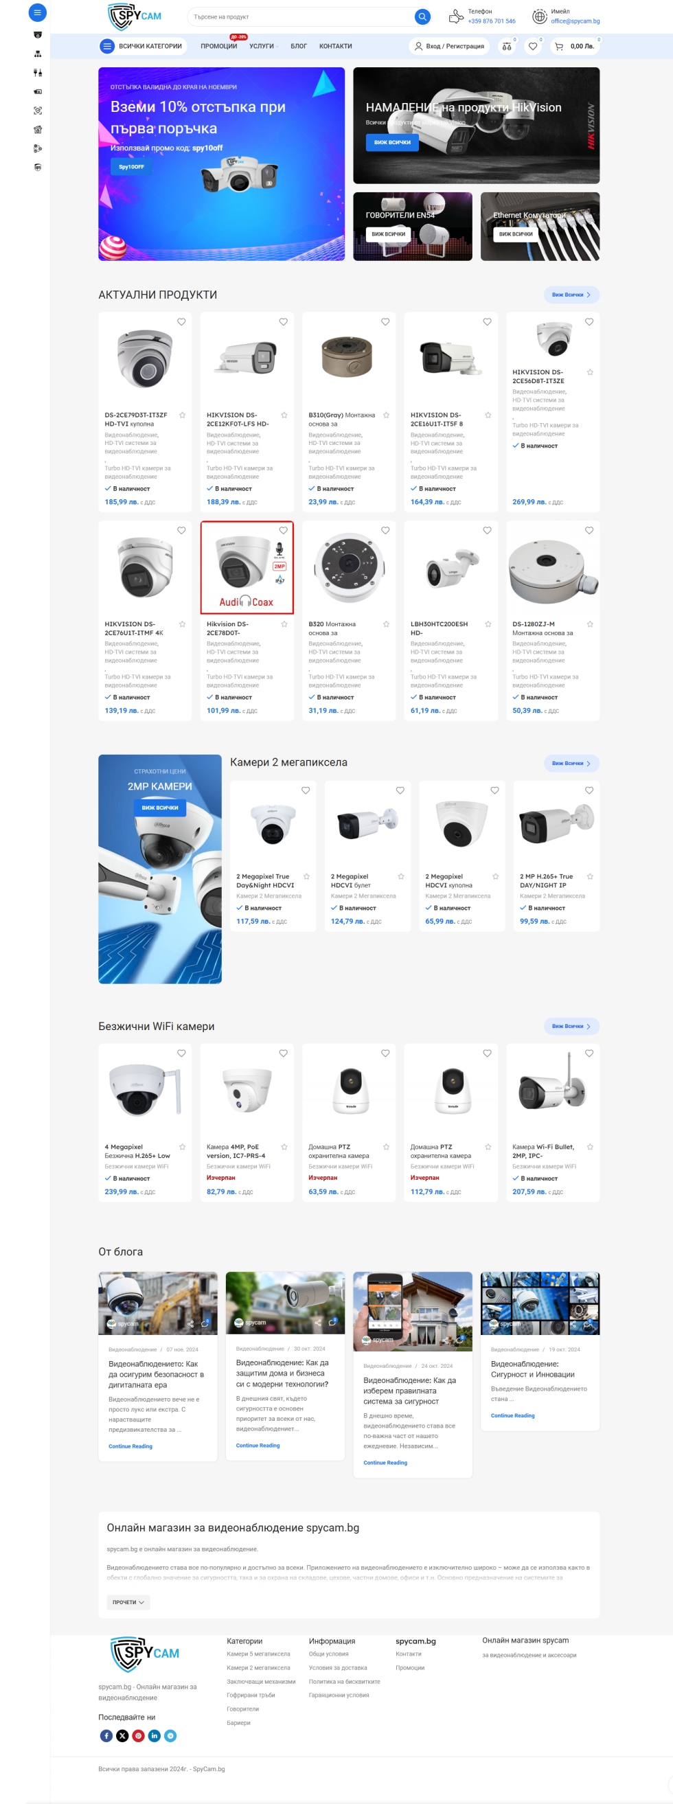The image size is (673, 1804).
Task: Expand the ВСИЧКИ КАТЕГОРИИ menu
Action: [x=143, y=46]
